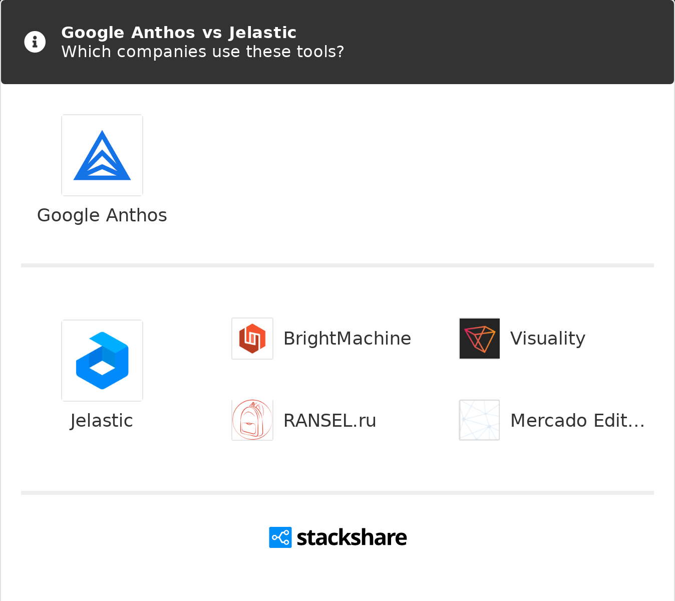Screen dimensions: 675x601
Task: Click 'Which companies use these tools?' subtitle
Action: [202, 52]
